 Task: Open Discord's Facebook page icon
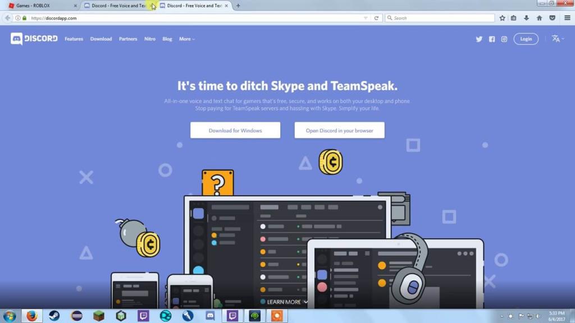[x=492, y=39]
